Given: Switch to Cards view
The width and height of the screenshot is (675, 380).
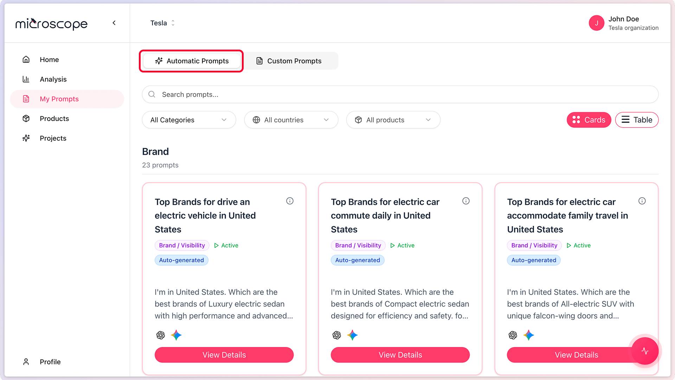Looking at the screenshot, I should pos(589,120).
